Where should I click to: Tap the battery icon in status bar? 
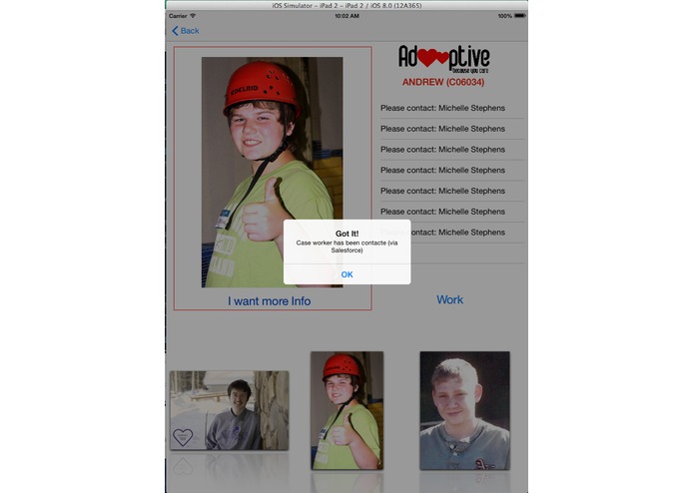tap(520, 16)
